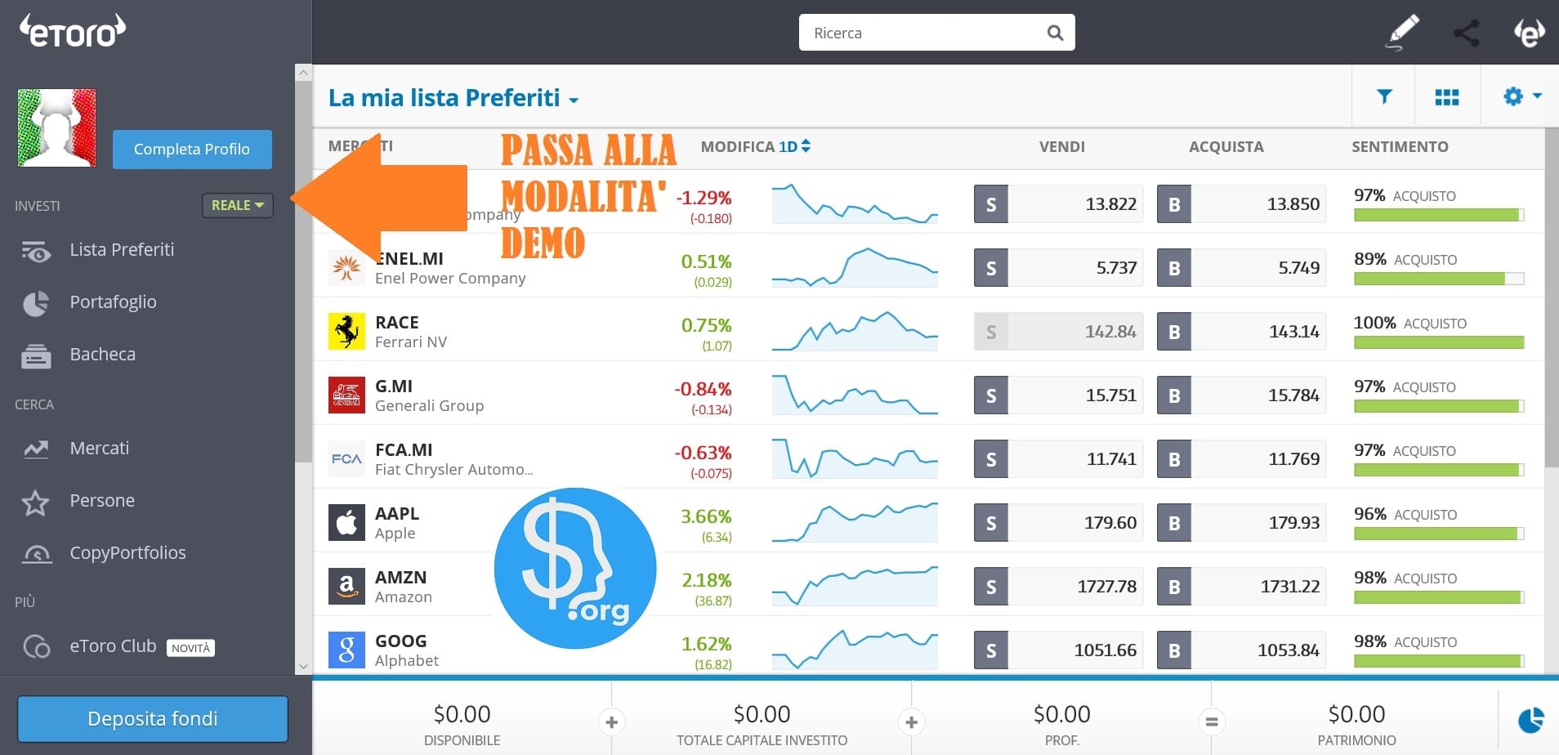Click the Persone star icon
This screenshot has height=755, width=1559.
(x=36, y=502)
